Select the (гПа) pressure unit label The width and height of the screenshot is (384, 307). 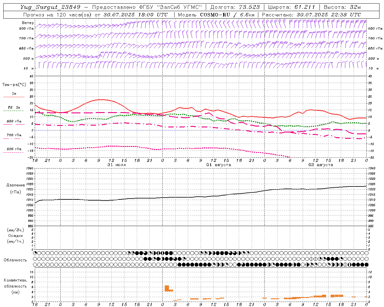[16, 192]
